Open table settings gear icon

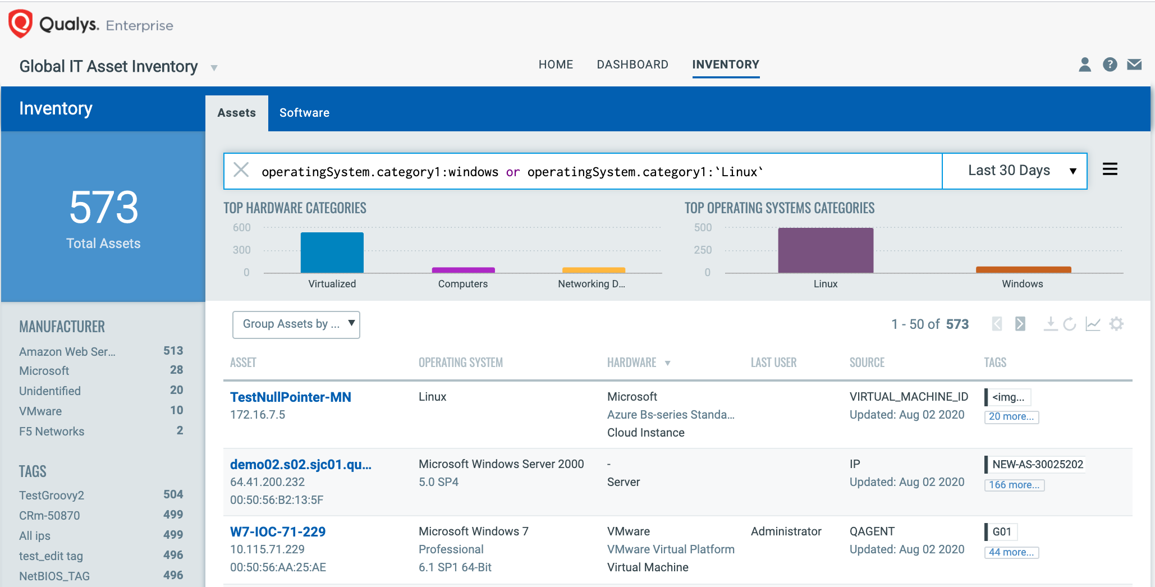click(x=1117, y=324)
